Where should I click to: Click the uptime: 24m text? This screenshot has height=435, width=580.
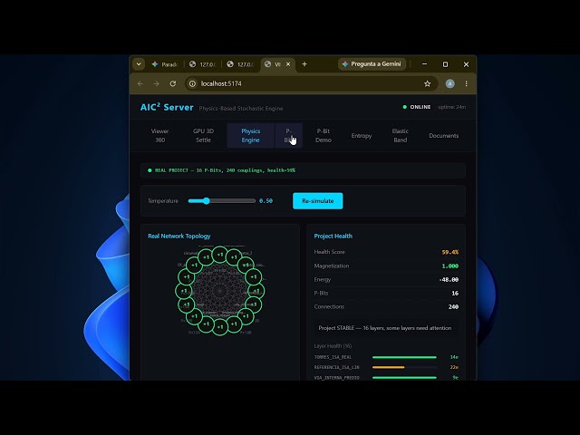tap(451, 107)
